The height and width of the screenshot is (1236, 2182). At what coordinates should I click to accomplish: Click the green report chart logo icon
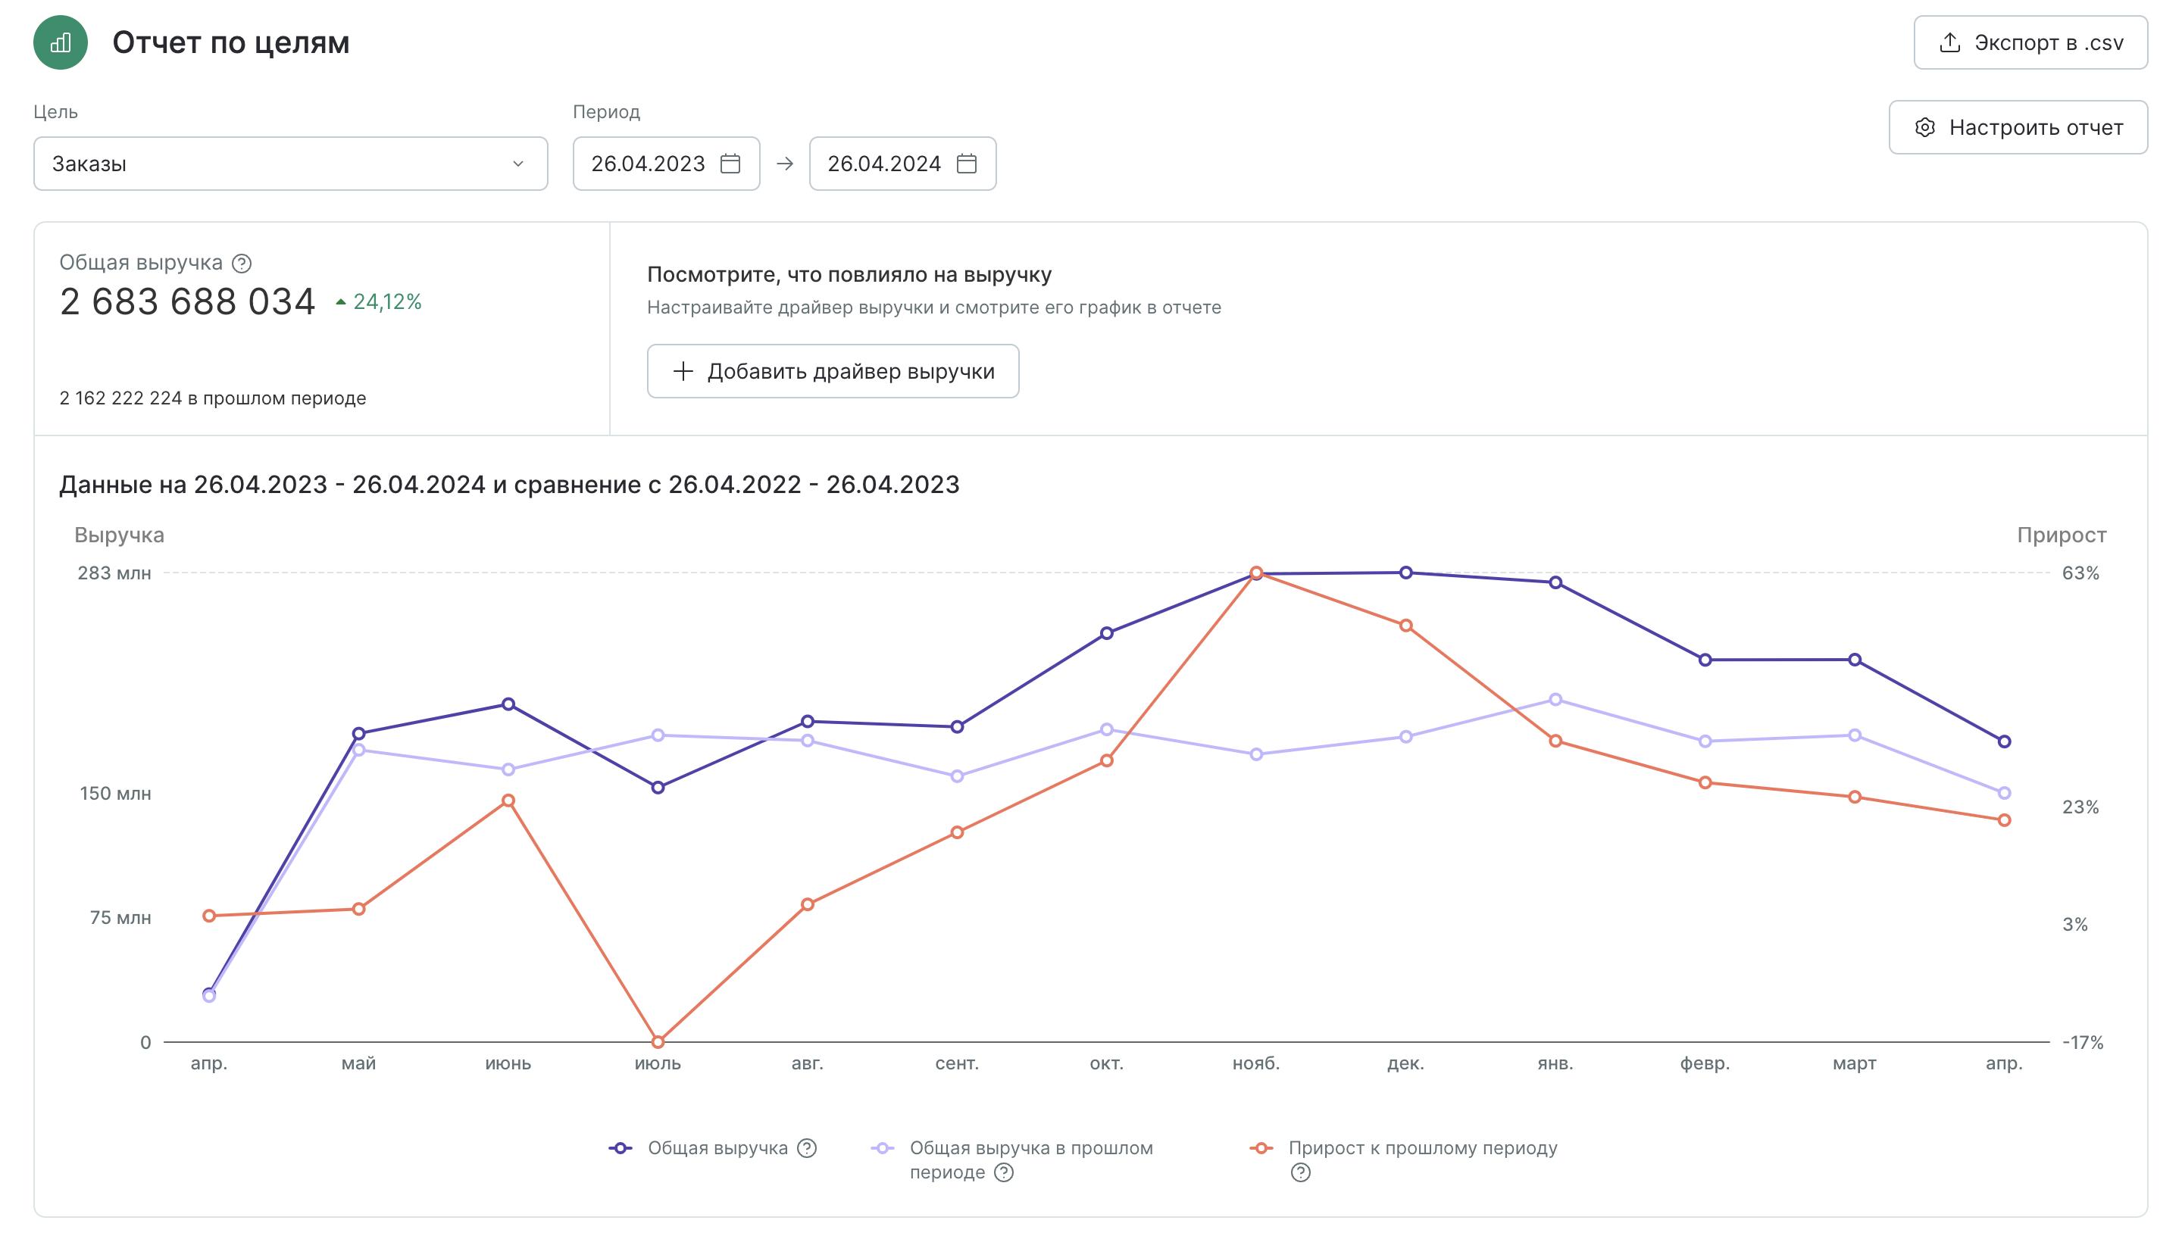61,42
